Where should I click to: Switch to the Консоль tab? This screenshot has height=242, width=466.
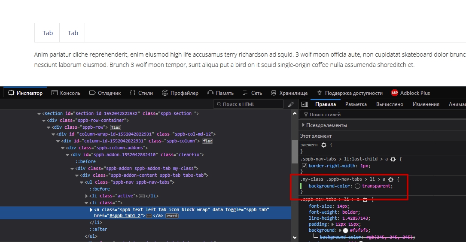pos(66,93)
